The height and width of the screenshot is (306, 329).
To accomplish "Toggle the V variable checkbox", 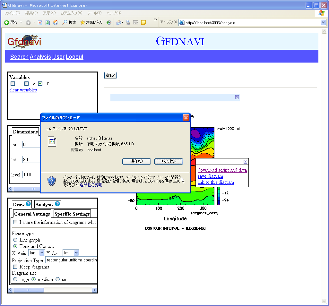I will coord(26,83).
